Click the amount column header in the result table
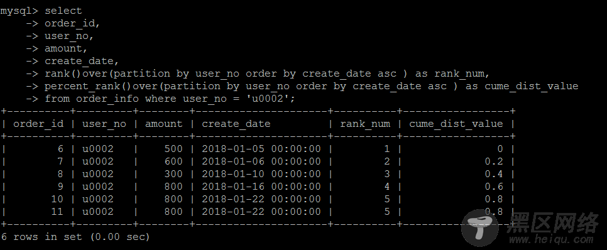 [x=164, y=124]
